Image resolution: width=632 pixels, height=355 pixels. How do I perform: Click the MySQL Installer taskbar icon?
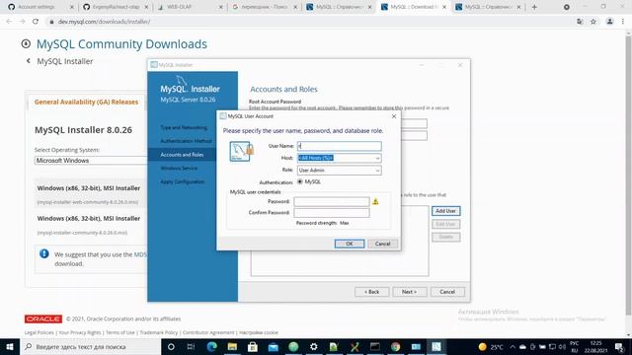click(436, 346)
